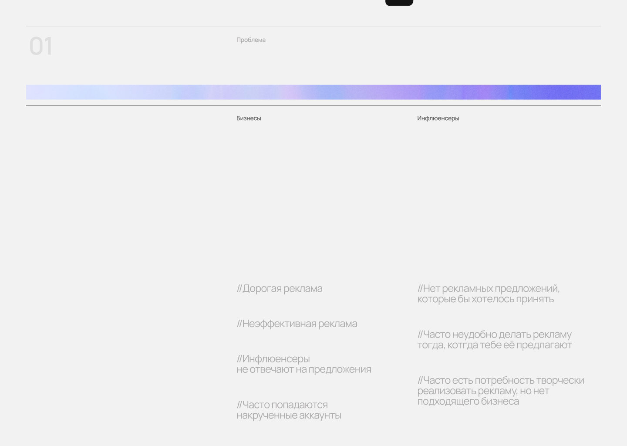This screenshot has width=627, height=446.
Task: Click the dark line beneath the gradient bar
Action: [313, 105]
